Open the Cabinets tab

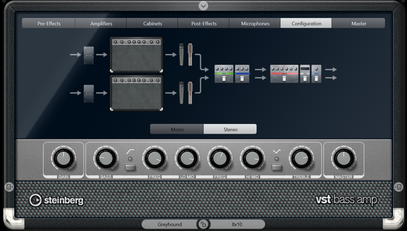click(x=153, y=24)
